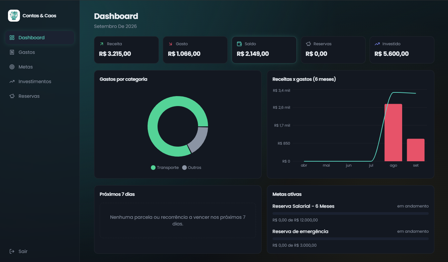
Task: Click the Sair logout icon
Action: [12, 251]
